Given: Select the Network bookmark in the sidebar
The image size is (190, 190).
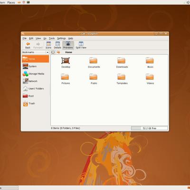Looking at the screenshot, I should pyautogui.click(x=36, y=81).
